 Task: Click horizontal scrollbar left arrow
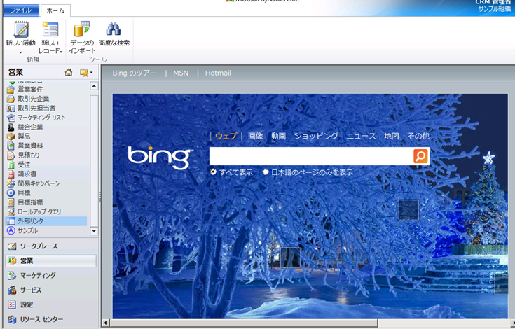pyautogui.click(x=105, y=323)
